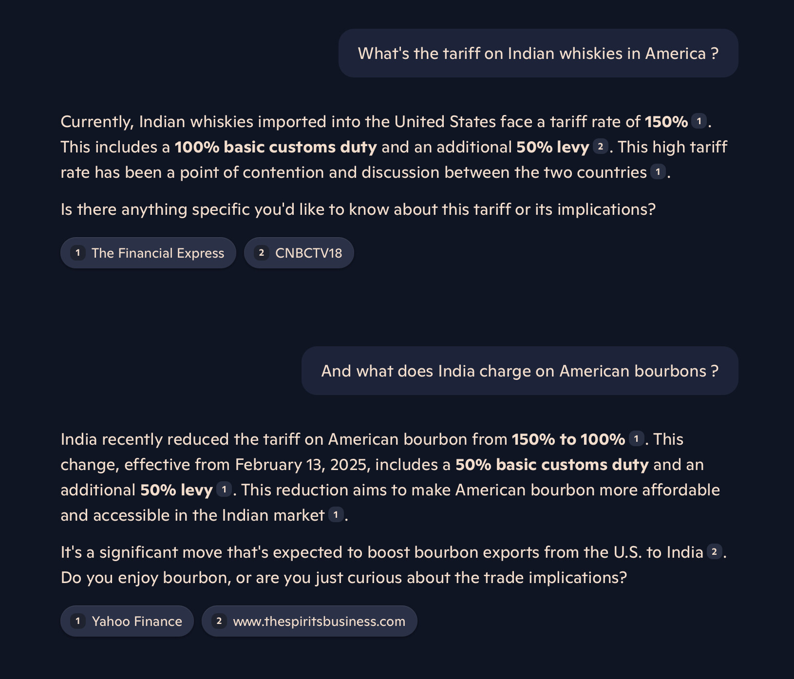This screenshot has height=679, width=794.
Task: Open The Financial Express source chip
Action: click(x=148, y=253)
